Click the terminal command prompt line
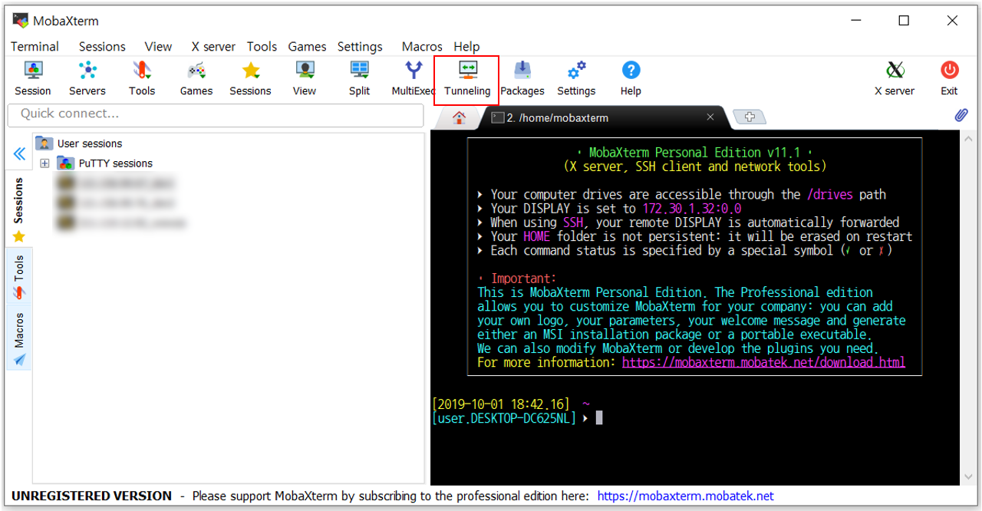 (x=516, y=418)
